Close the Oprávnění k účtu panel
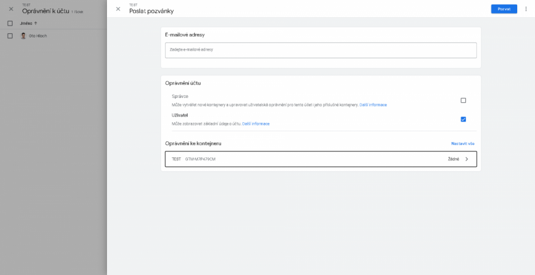This screenshot has height=275, width=535. pos(11,9)
